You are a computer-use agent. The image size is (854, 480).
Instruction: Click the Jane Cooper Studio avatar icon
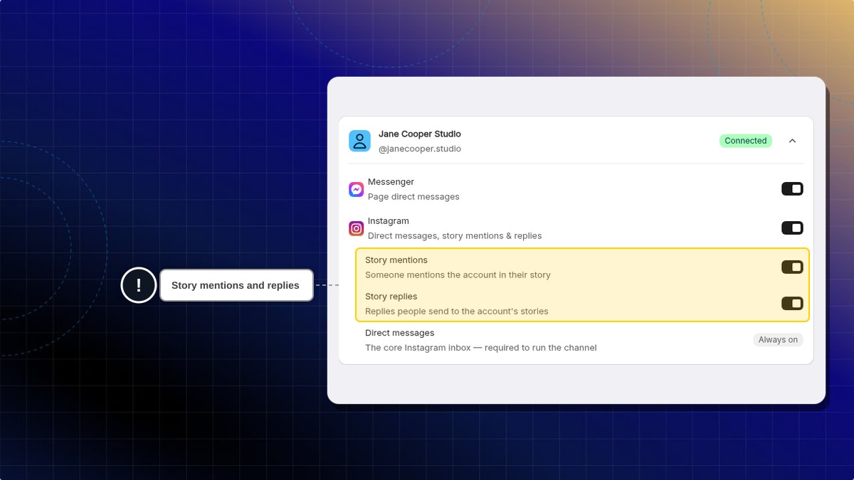click(x=359, y=141)
